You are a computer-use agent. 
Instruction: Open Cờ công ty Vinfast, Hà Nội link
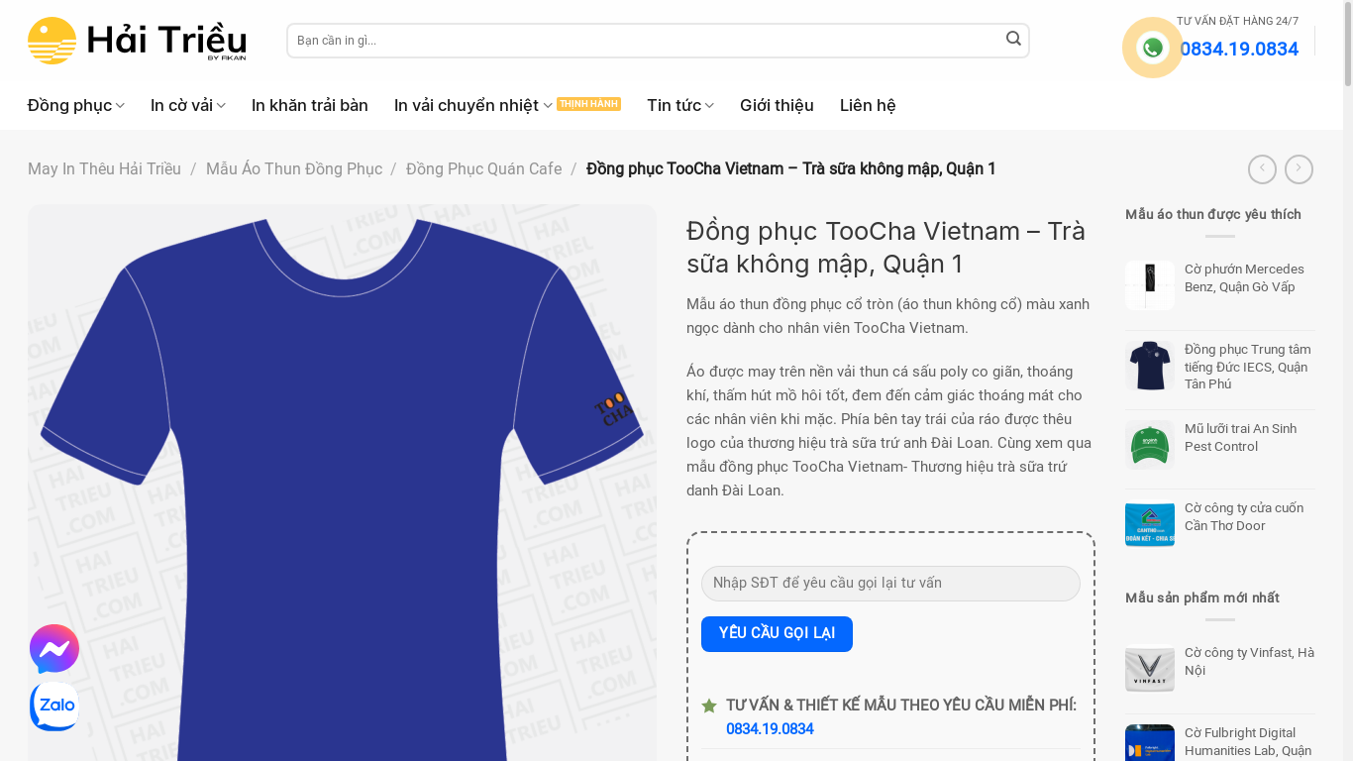[1249, 662]
